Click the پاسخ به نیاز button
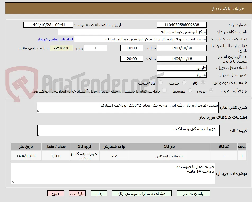252x202 pixels. click(193, 193)
